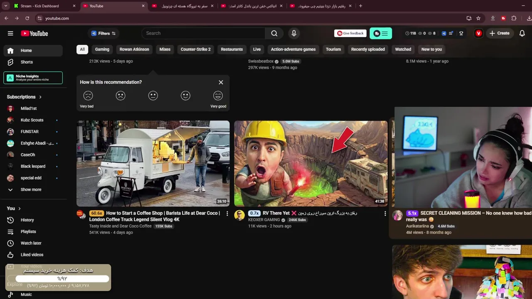Expand the You section
The height and width of the screenshot is (299, 532).
pos(14,208)
